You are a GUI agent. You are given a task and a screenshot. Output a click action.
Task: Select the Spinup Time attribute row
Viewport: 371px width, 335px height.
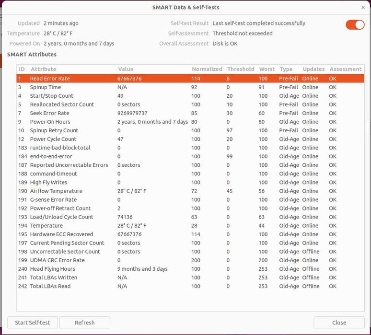click(190, 87)
